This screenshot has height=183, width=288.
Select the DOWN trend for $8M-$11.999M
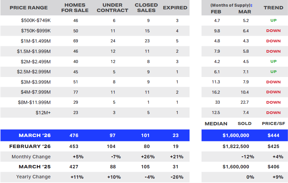coord(273,102)
